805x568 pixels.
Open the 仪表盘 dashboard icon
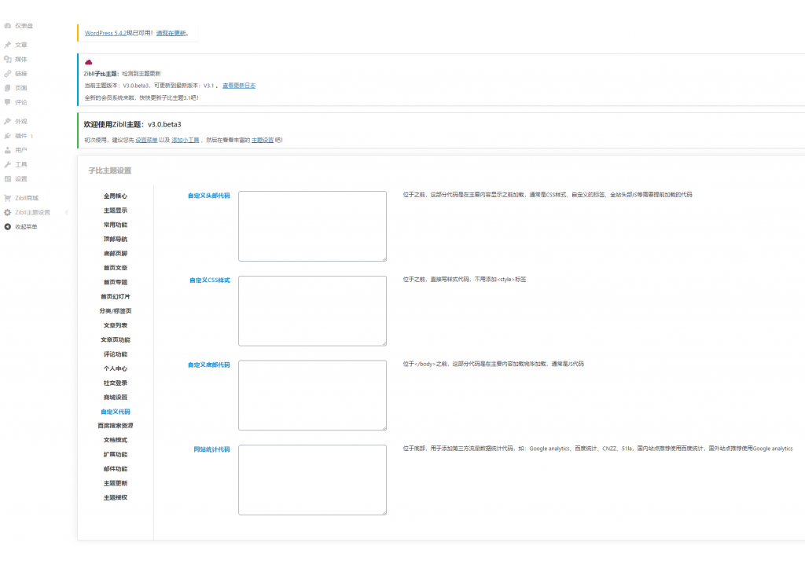8,26
